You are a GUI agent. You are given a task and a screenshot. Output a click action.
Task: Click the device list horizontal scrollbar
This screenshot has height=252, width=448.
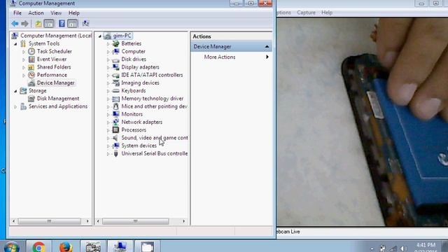(x=135, y=221)
